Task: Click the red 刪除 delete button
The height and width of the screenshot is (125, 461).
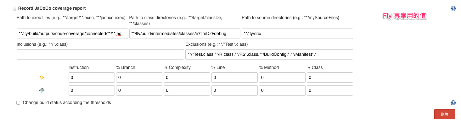Action: (x=444, y=114)
